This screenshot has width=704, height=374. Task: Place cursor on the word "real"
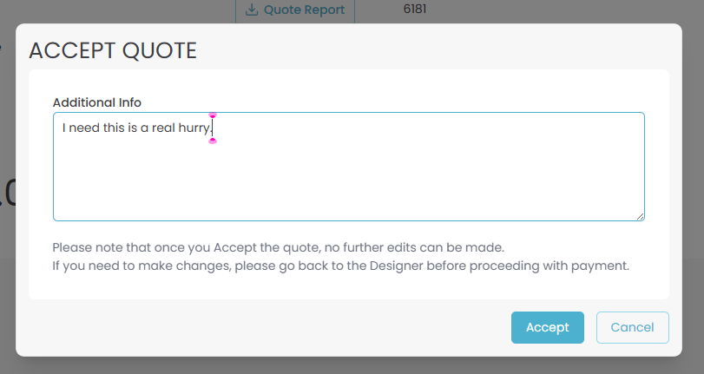coord(164,128)
